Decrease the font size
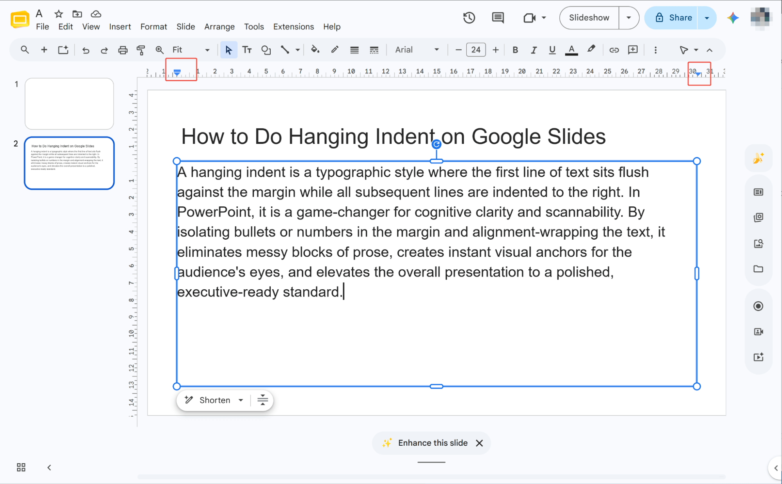Viewport: 782px width, 484px height. click(x=458, y=50)
